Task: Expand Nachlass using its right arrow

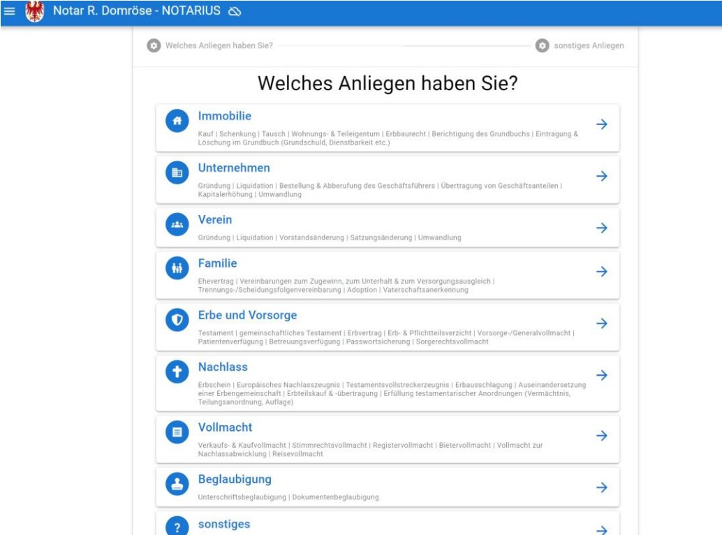Action: [x=601, y=376]
